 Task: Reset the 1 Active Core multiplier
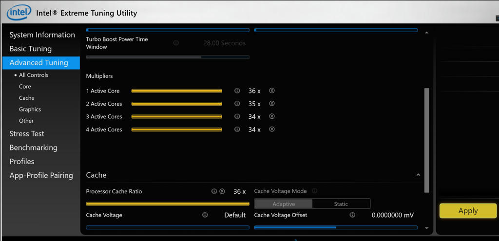[x=272, y=91]
